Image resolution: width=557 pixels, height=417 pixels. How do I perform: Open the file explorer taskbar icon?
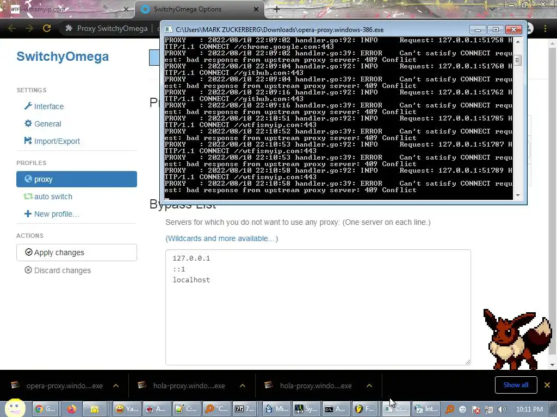(x=95, y=409)
